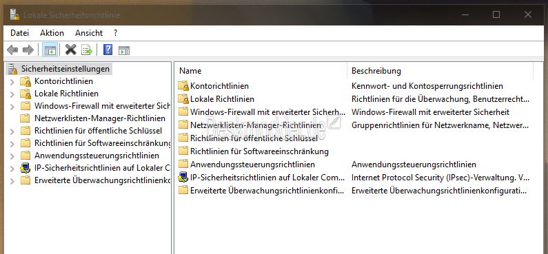Click IP-Sicherheitsrichtlinien icon in tree
This screenshot has height=254, width=548.
coord(26,168)
